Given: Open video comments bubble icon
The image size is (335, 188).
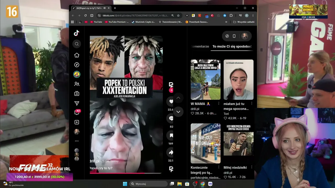Looking at the screenshot, I should click(171, 119).
